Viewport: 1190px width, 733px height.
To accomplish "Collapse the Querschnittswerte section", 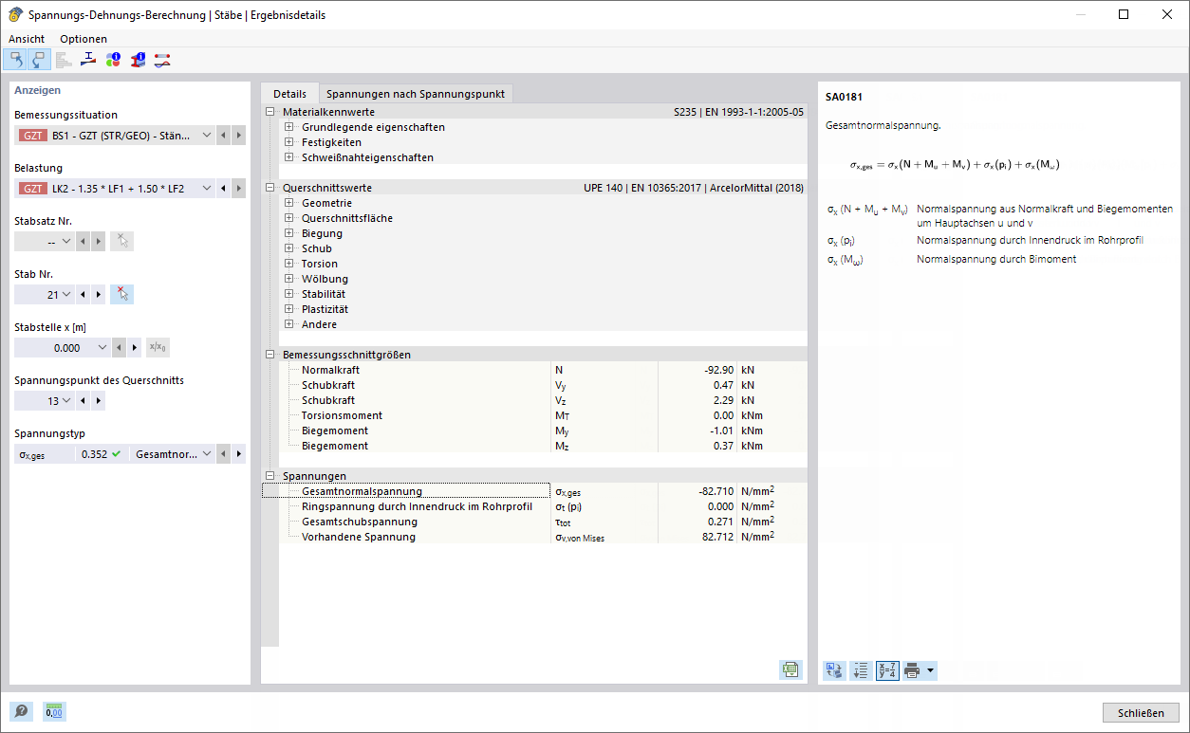I will click(270, 188).
